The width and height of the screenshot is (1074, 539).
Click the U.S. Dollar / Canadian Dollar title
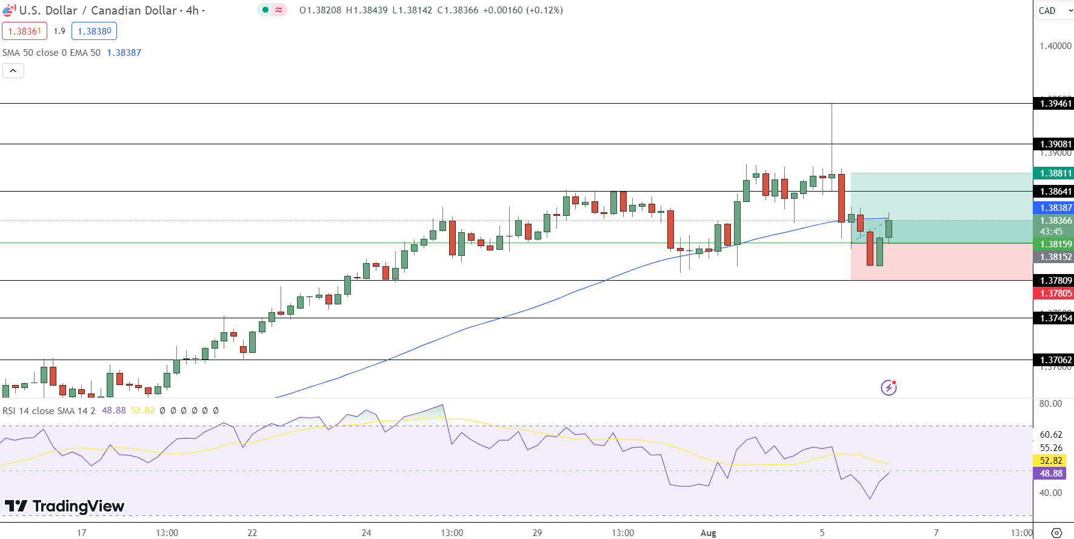pos(98,10)
